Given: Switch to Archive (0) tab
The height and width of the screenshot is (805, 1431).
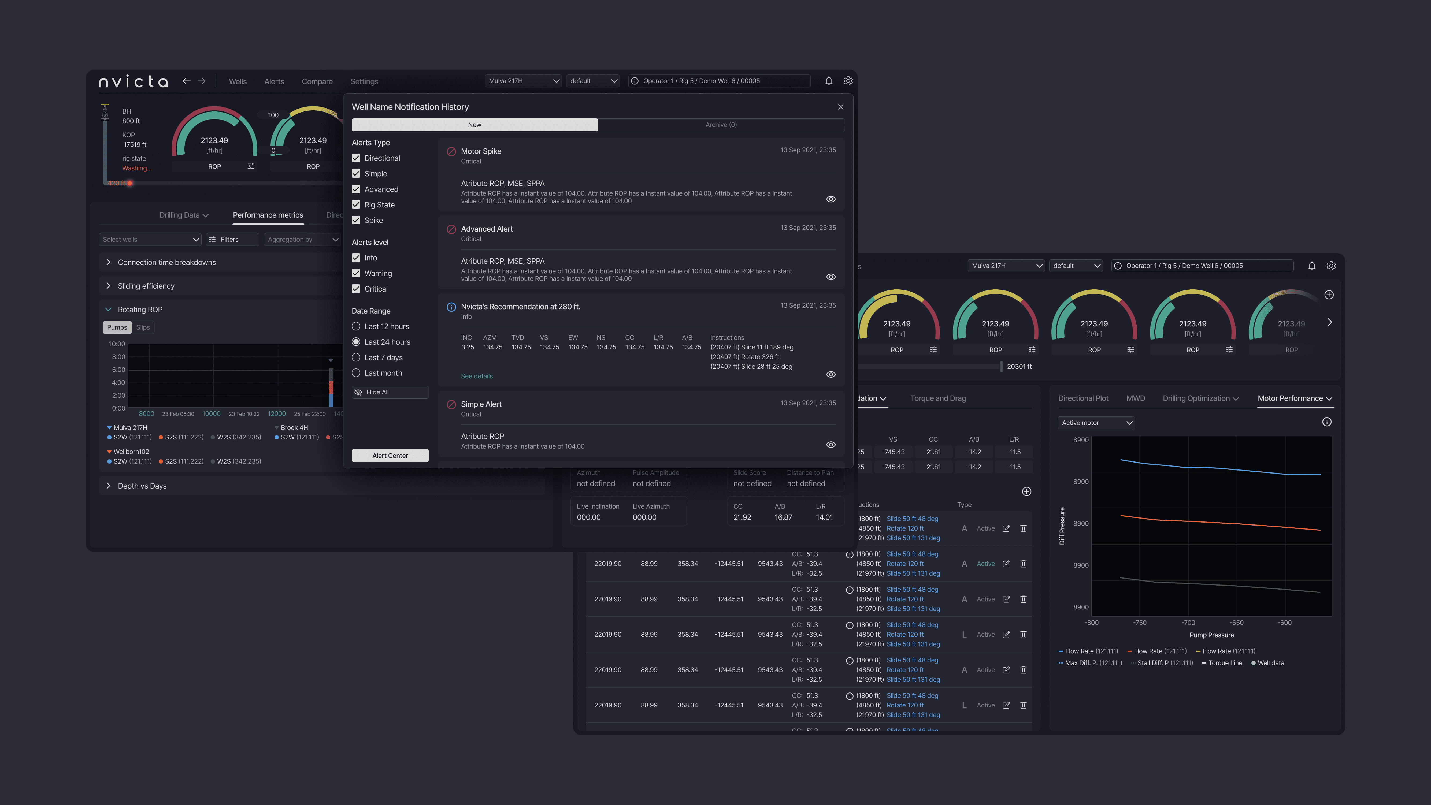Looking at the screenshot, I should 721,125.
